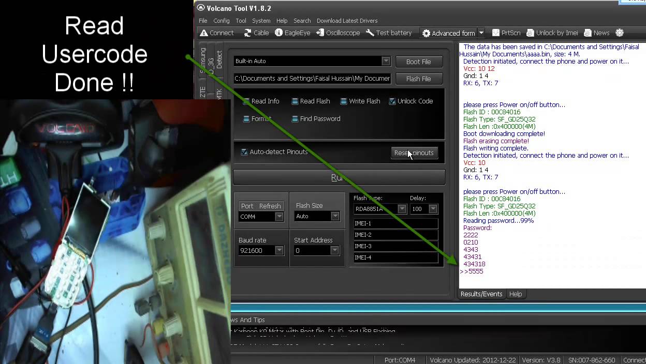Click the Reset pinouts button
The width and height of the screenshot is (646, 364).
(414, 153)
